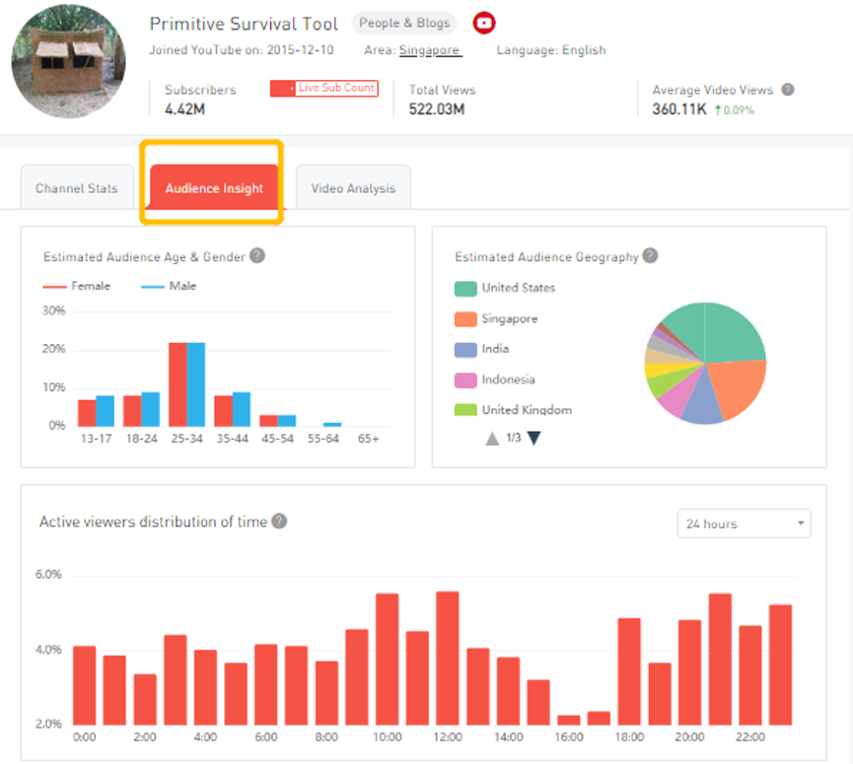
Task: Click the Primitive Survival Tool channel avatar
Action: click(69, 61)
